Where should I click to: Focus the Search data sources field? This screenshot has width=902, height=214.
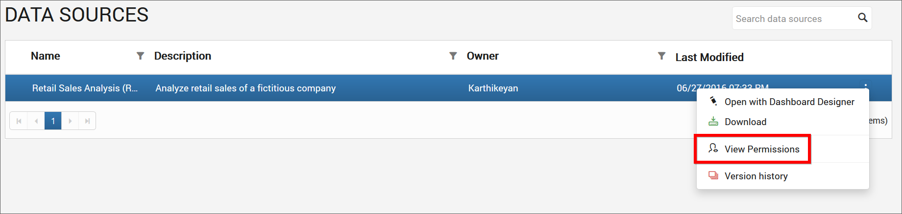pyautogui.click(x=794, y=19)
